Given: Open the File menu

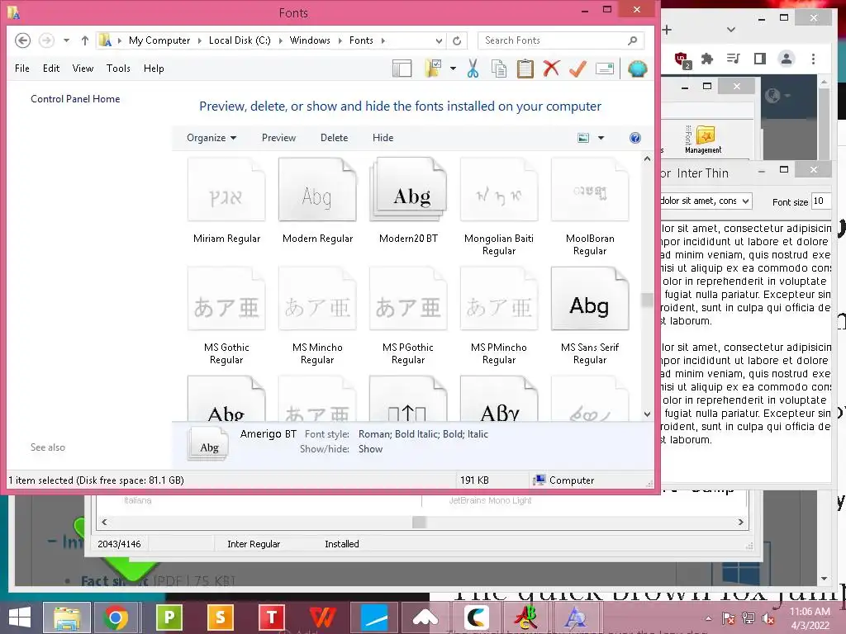Looking at the screenshot, I should [x=22, y=69].
